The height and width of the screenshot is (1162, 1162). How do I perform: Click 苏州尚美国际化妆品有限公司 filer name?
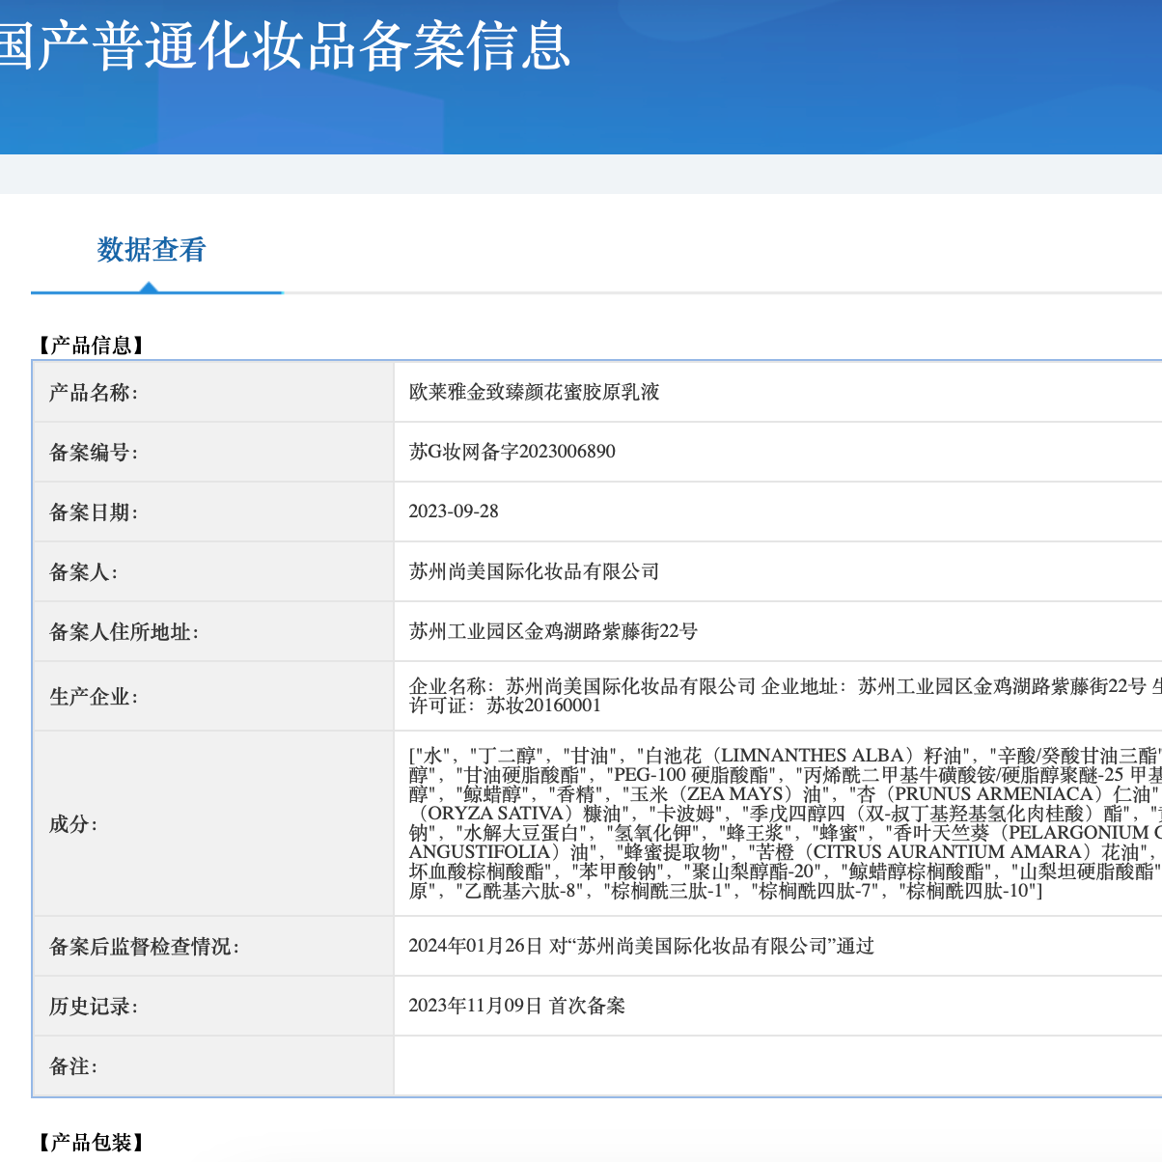(534, 570)
